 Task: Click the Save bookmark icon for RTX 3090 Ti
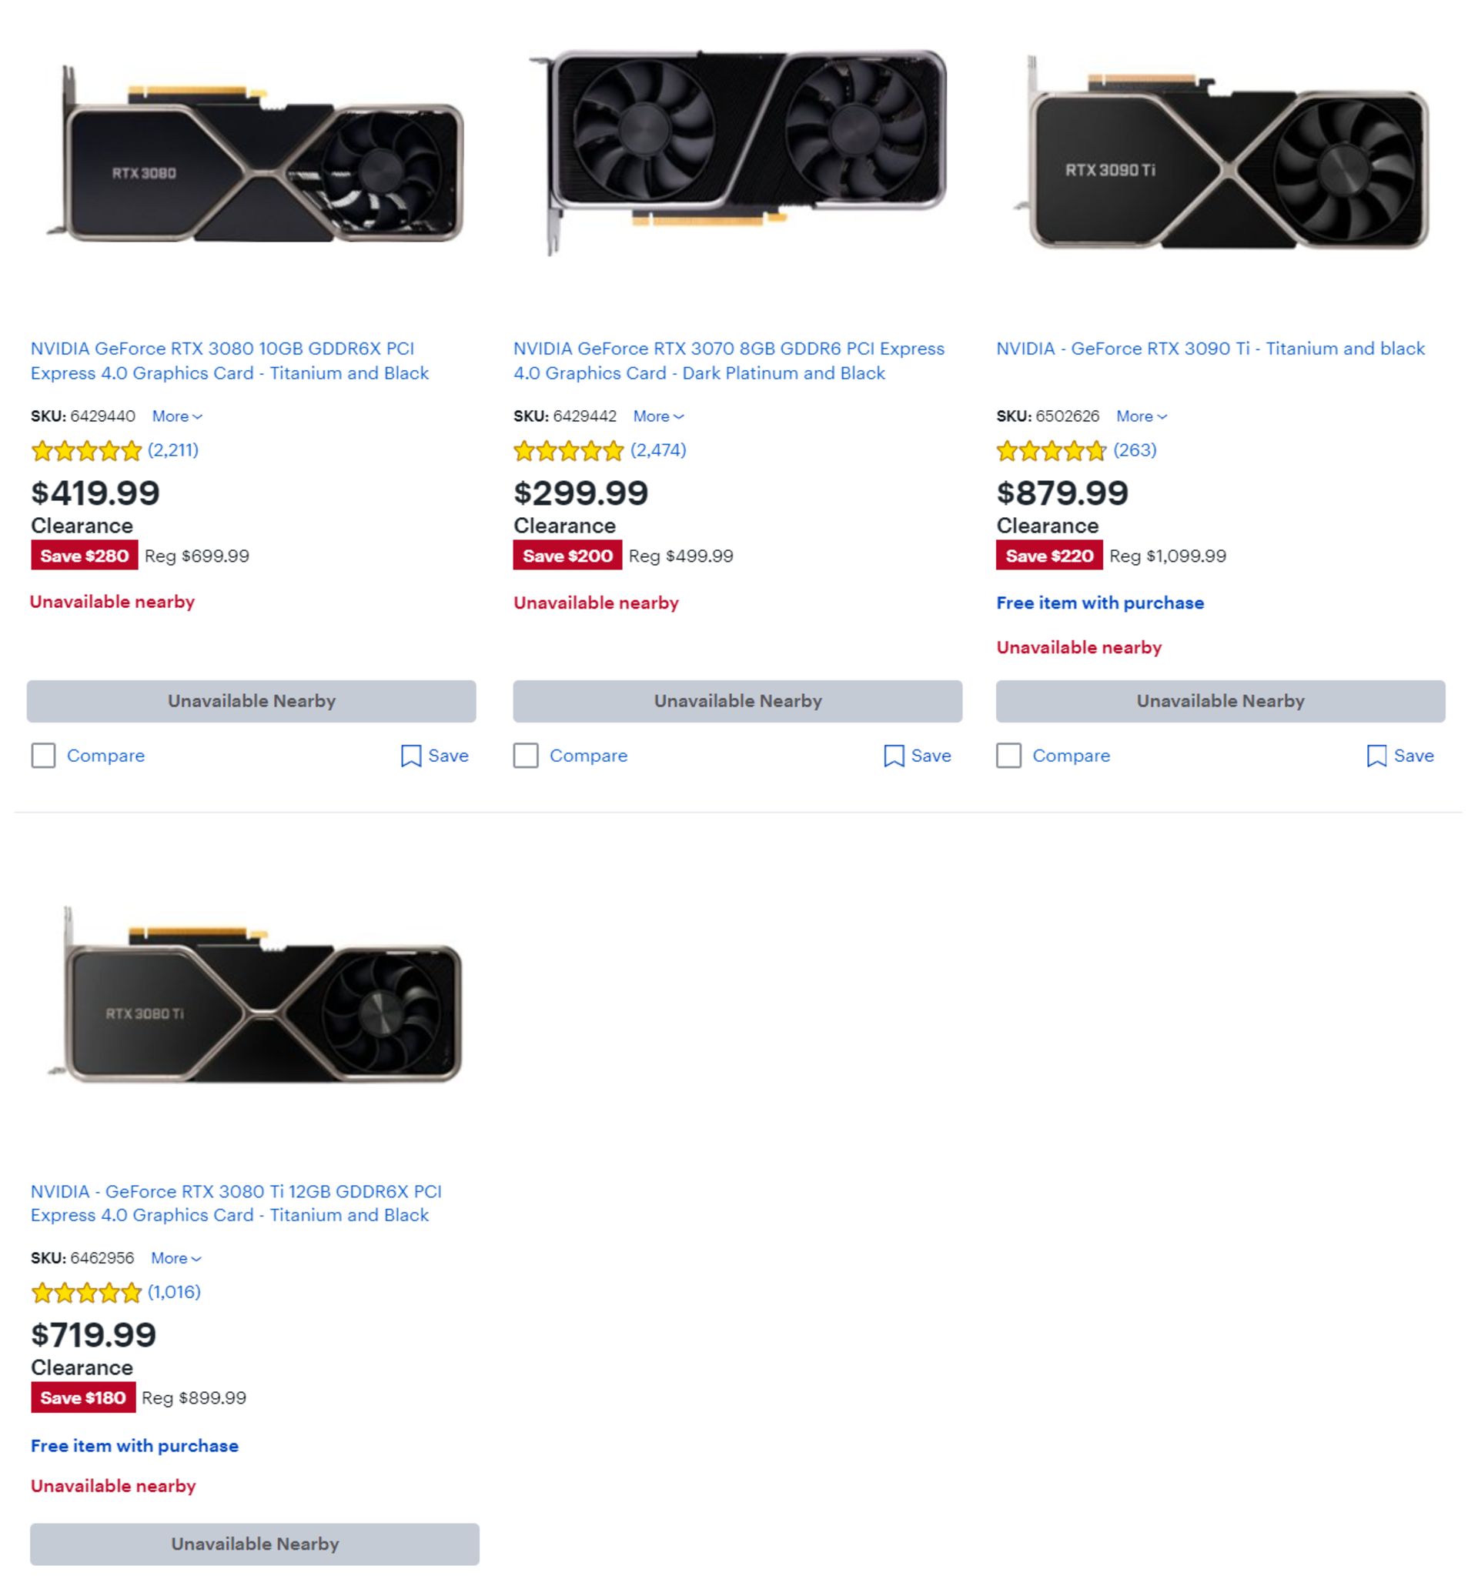pos(1376,756)
